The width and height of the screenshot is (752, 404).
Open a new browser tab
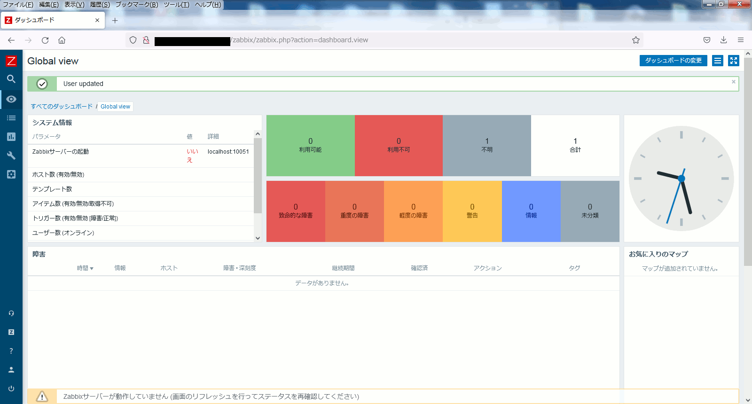(115, 20)
